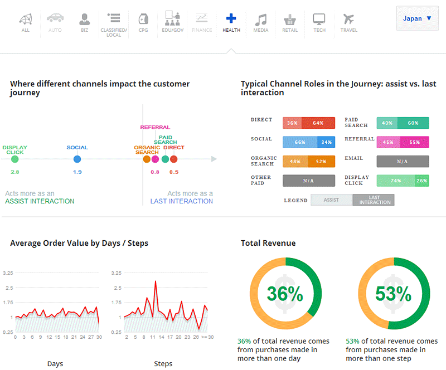The height and width of the screenshot is (370, 446).
Task: Click Social 66% assist bar segment
Action: [300, 142]
